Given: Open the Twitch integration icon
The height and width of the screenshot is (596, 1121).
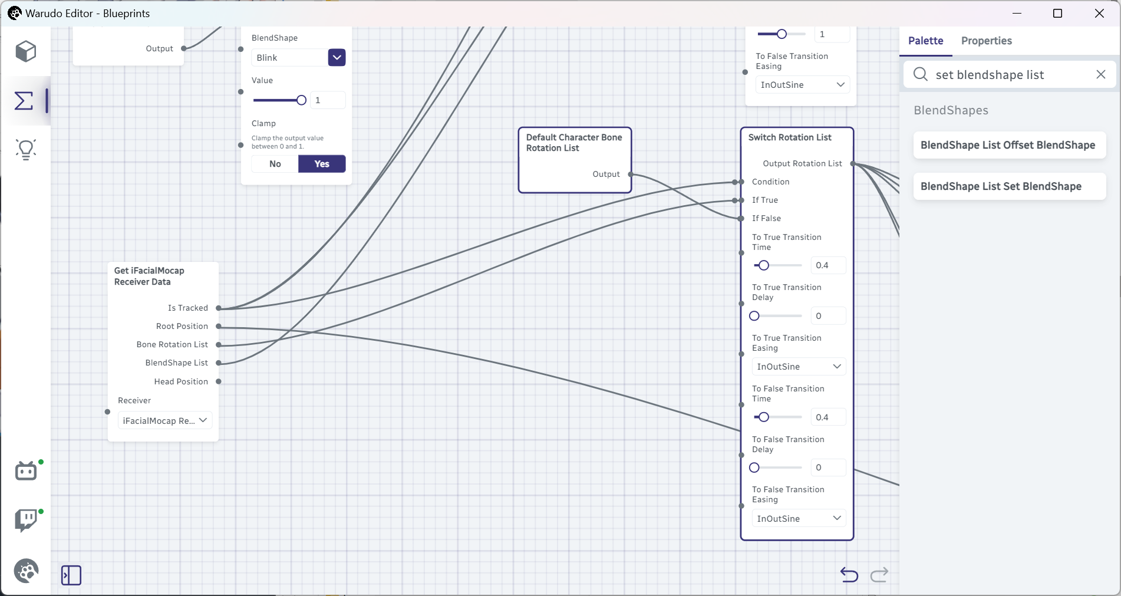Looking at the screenshot, I should (x=26, y=520).
